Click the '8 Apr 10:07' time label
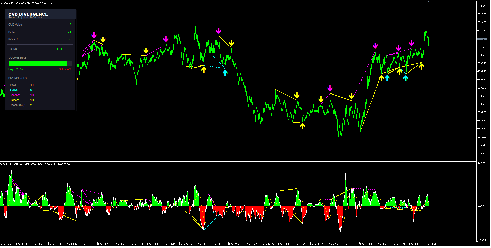Viewport: 491px width, 248px height. pos(153,244)
